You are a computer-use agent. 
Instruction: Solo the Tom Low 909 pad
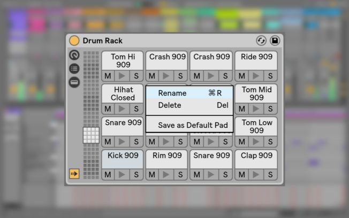tap(270, 142)
